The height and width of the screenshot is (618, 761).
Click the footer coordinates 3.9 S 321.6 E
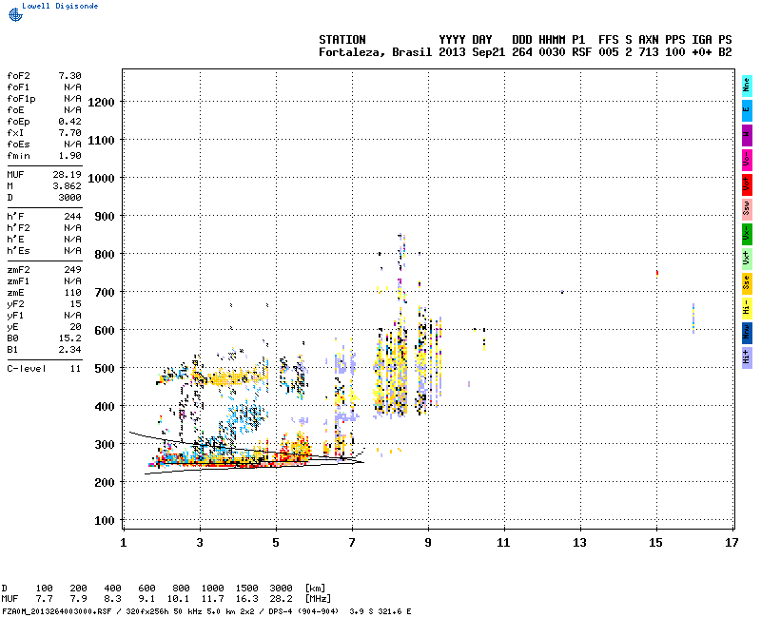[x=380, y=611]
